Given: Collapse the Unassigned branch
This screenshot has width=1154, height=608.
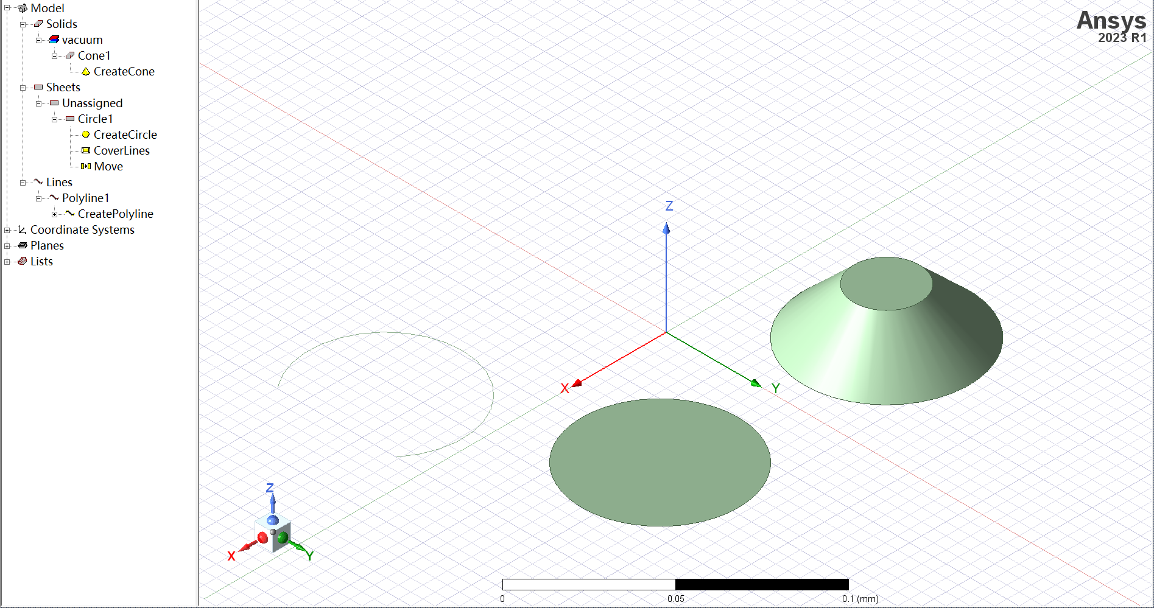Looking at the screenshot, I should [38, 103].
